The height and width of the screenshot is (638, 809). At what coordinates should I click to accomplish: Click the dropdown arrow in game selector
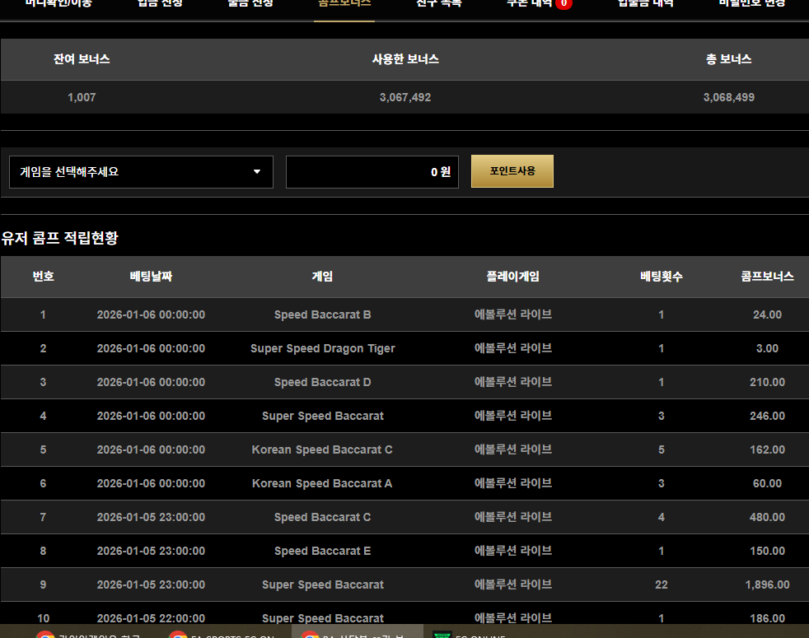[257, 172]
